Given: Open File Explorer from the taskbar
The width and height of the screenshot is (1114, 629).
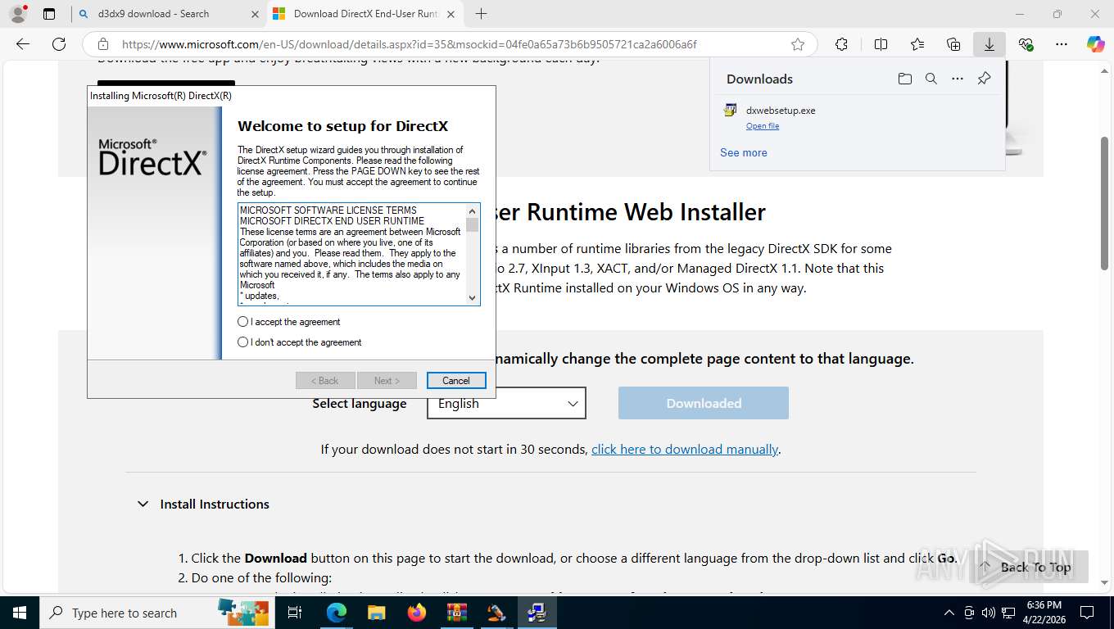Looking at the screenshot, I should pos(376,613).
